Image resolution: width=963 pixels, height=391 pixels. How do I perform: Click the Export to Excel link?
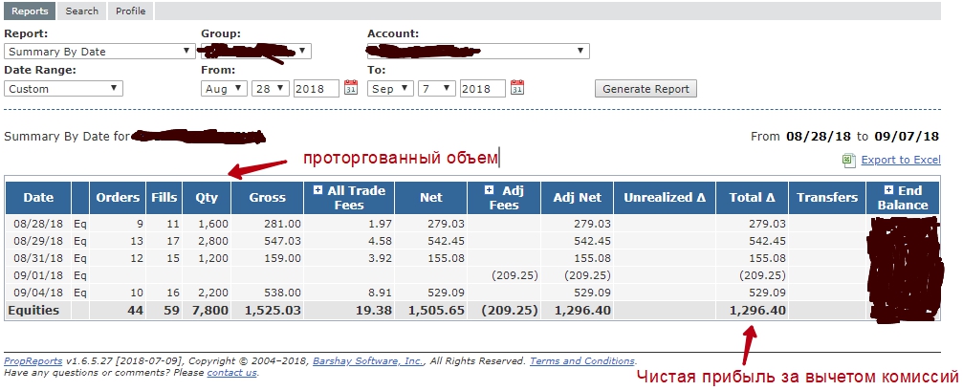pos(900,161)
